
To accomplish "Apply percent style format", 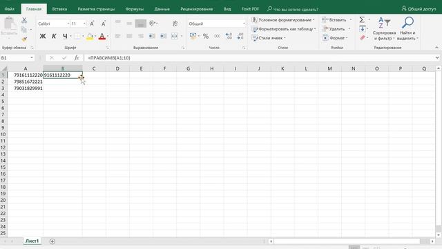I will click(206, 36).
